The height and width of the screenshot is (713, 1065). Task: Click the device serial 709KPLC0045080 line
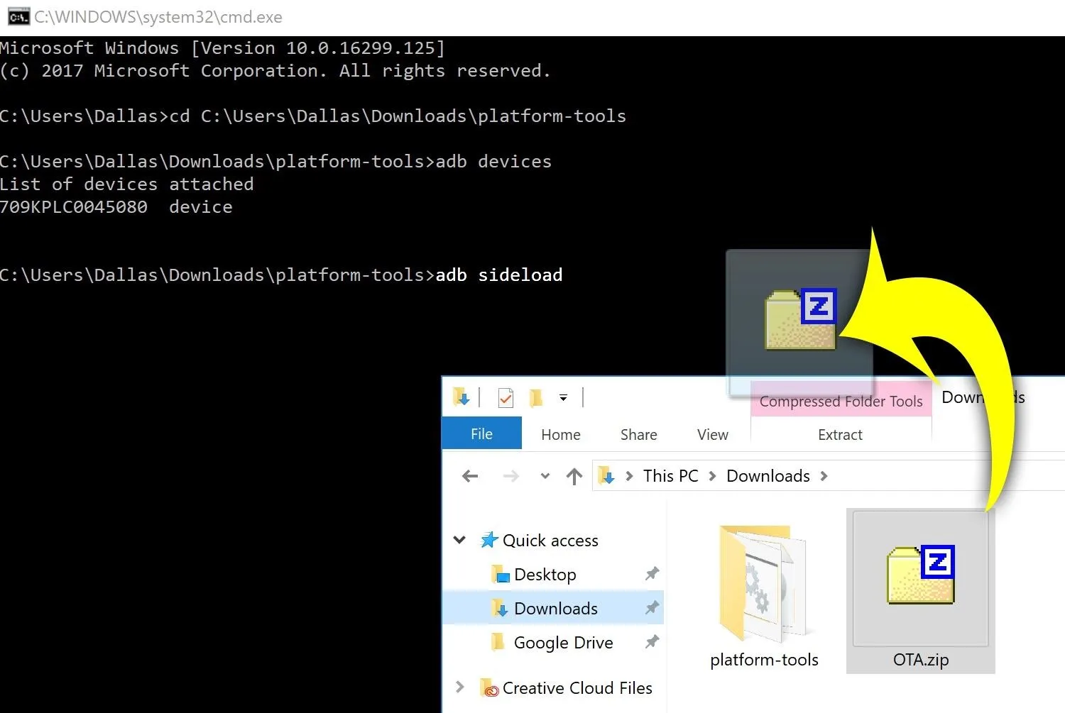116,207
